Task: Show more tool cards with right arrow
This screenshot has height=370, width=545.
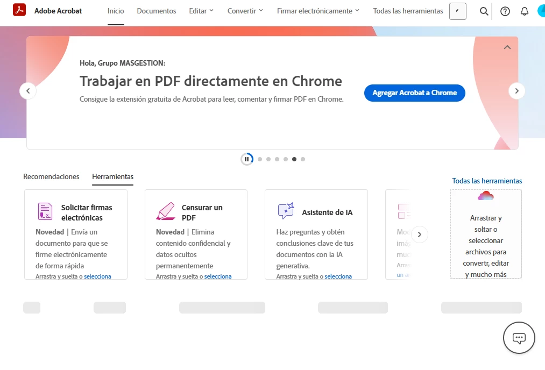Action: [420, 234]
